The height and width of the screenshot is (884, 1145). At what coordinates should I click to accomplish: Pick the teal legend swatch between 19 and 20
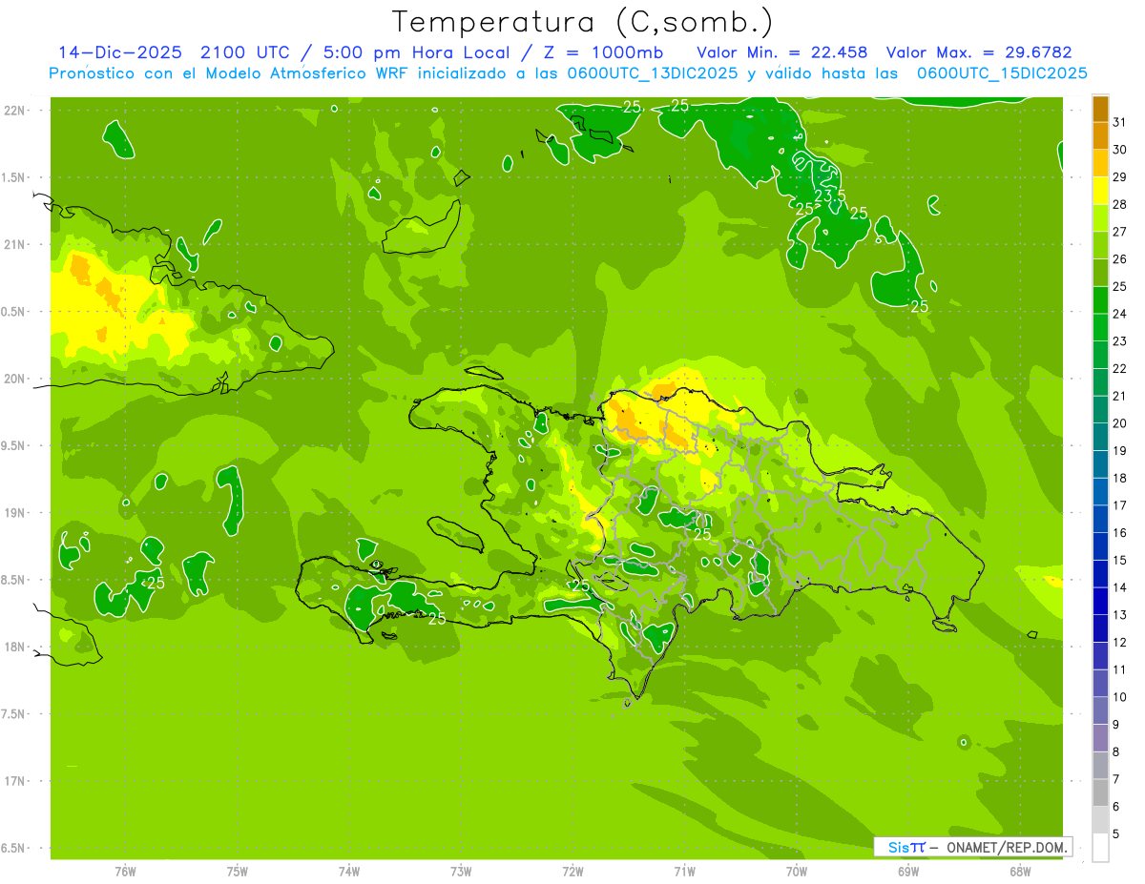[1100, 437]
